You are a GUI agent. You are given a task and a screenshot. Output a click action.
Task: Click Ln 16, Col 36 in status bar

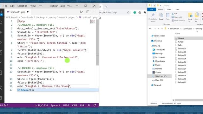(41, 105)
